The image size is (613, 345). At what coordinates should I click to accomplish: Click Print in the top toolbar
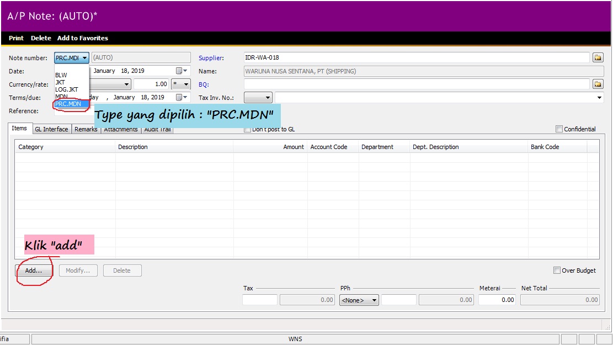(x=16, y=38)
